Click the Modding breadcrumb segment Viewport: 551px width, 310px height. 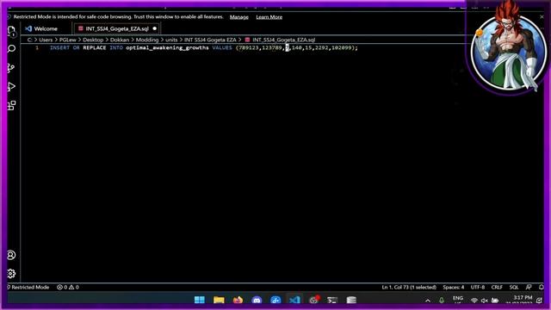(147, 40)
